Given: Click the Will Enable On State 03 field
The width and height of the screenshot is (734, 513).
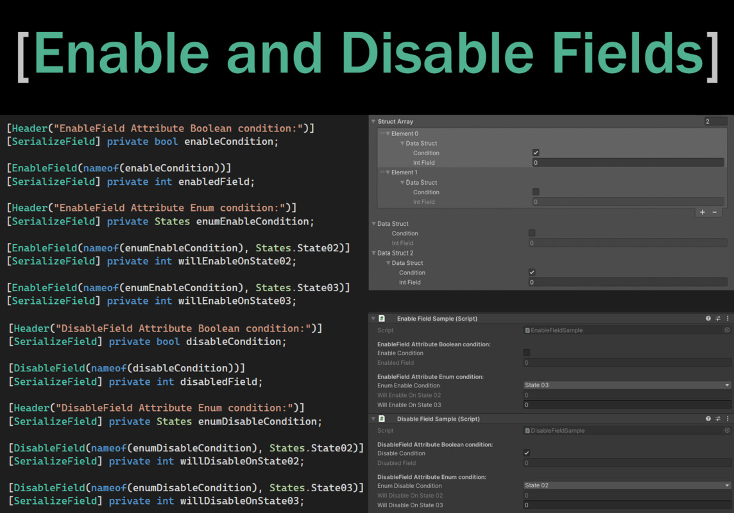Looking at the screenshot, I should [627, 405].
